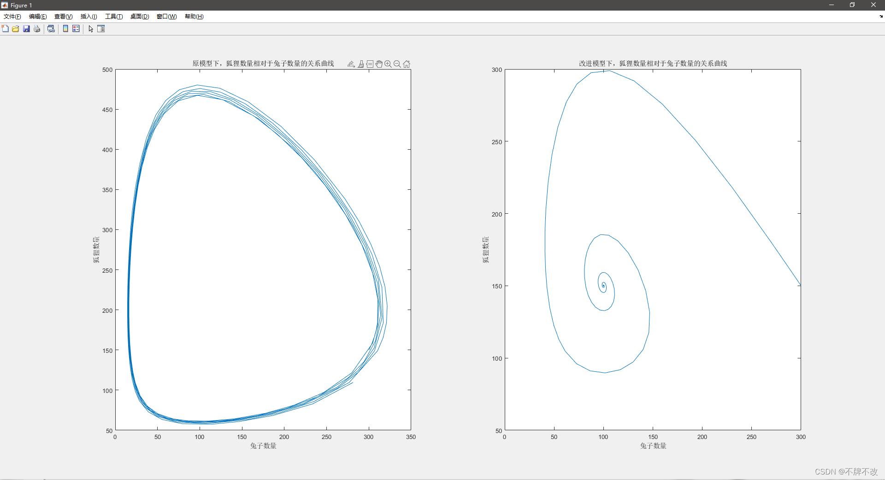Click 狐狸数量 y-axis label of right plot
This screenshot has height=480, width=885.
[x=486, y=250]
